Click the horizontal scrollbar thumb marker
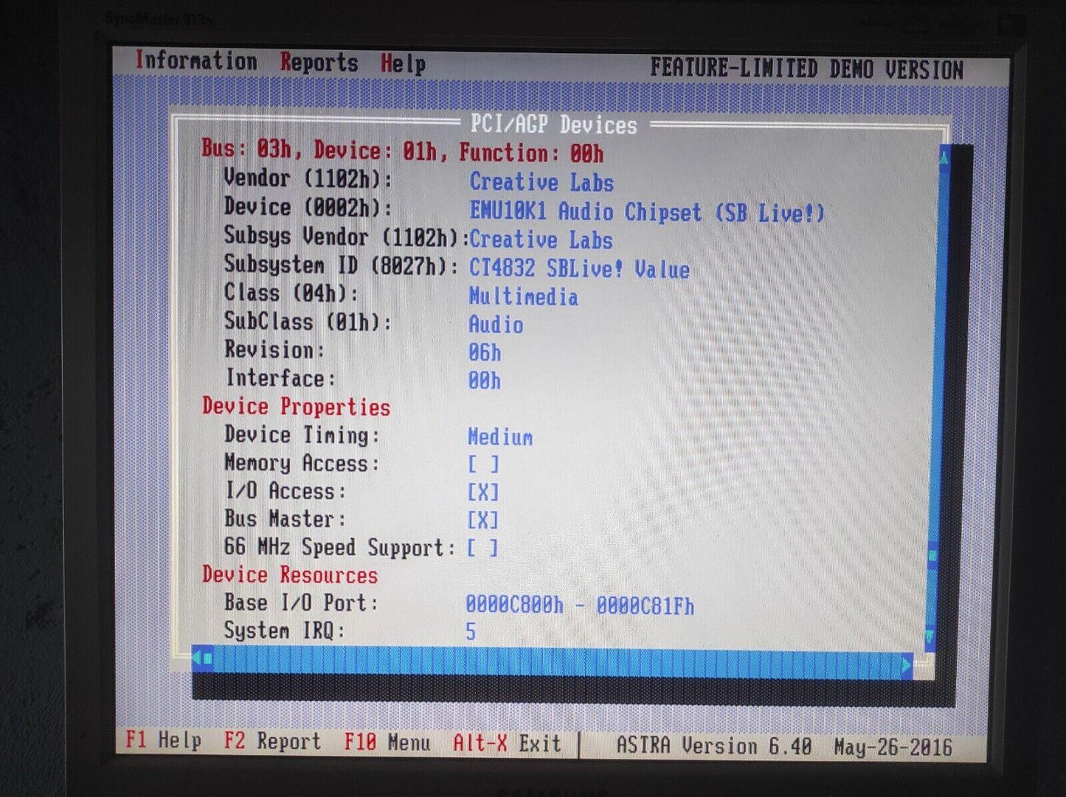 (209, 658)
